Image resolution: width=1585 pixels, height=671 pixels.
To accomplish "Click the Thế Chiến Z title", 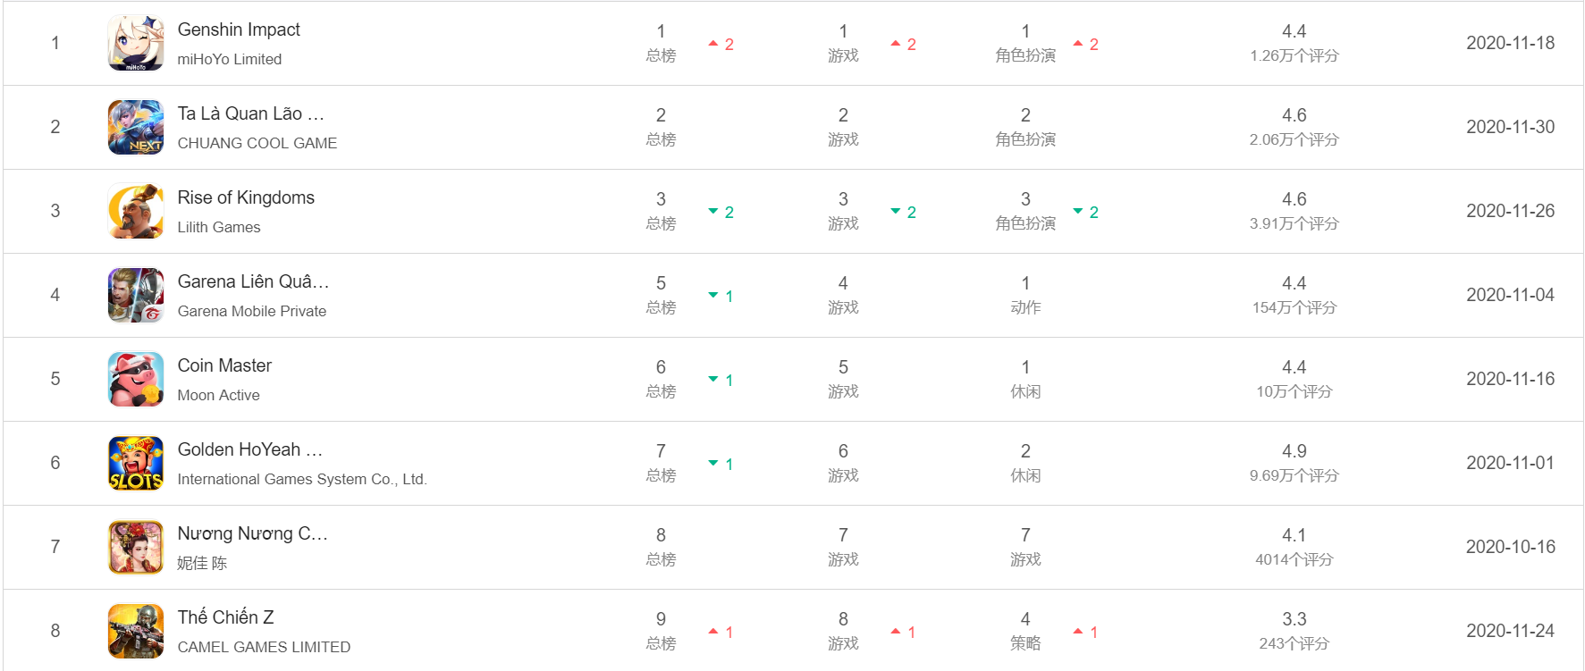I will pos(225,617).
